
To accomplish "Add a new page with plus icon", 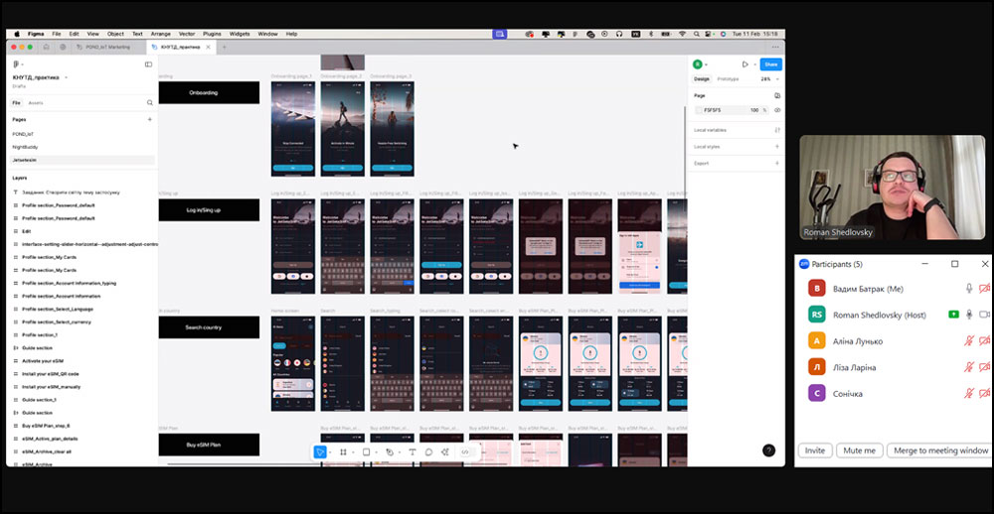I will click(150, 119).
